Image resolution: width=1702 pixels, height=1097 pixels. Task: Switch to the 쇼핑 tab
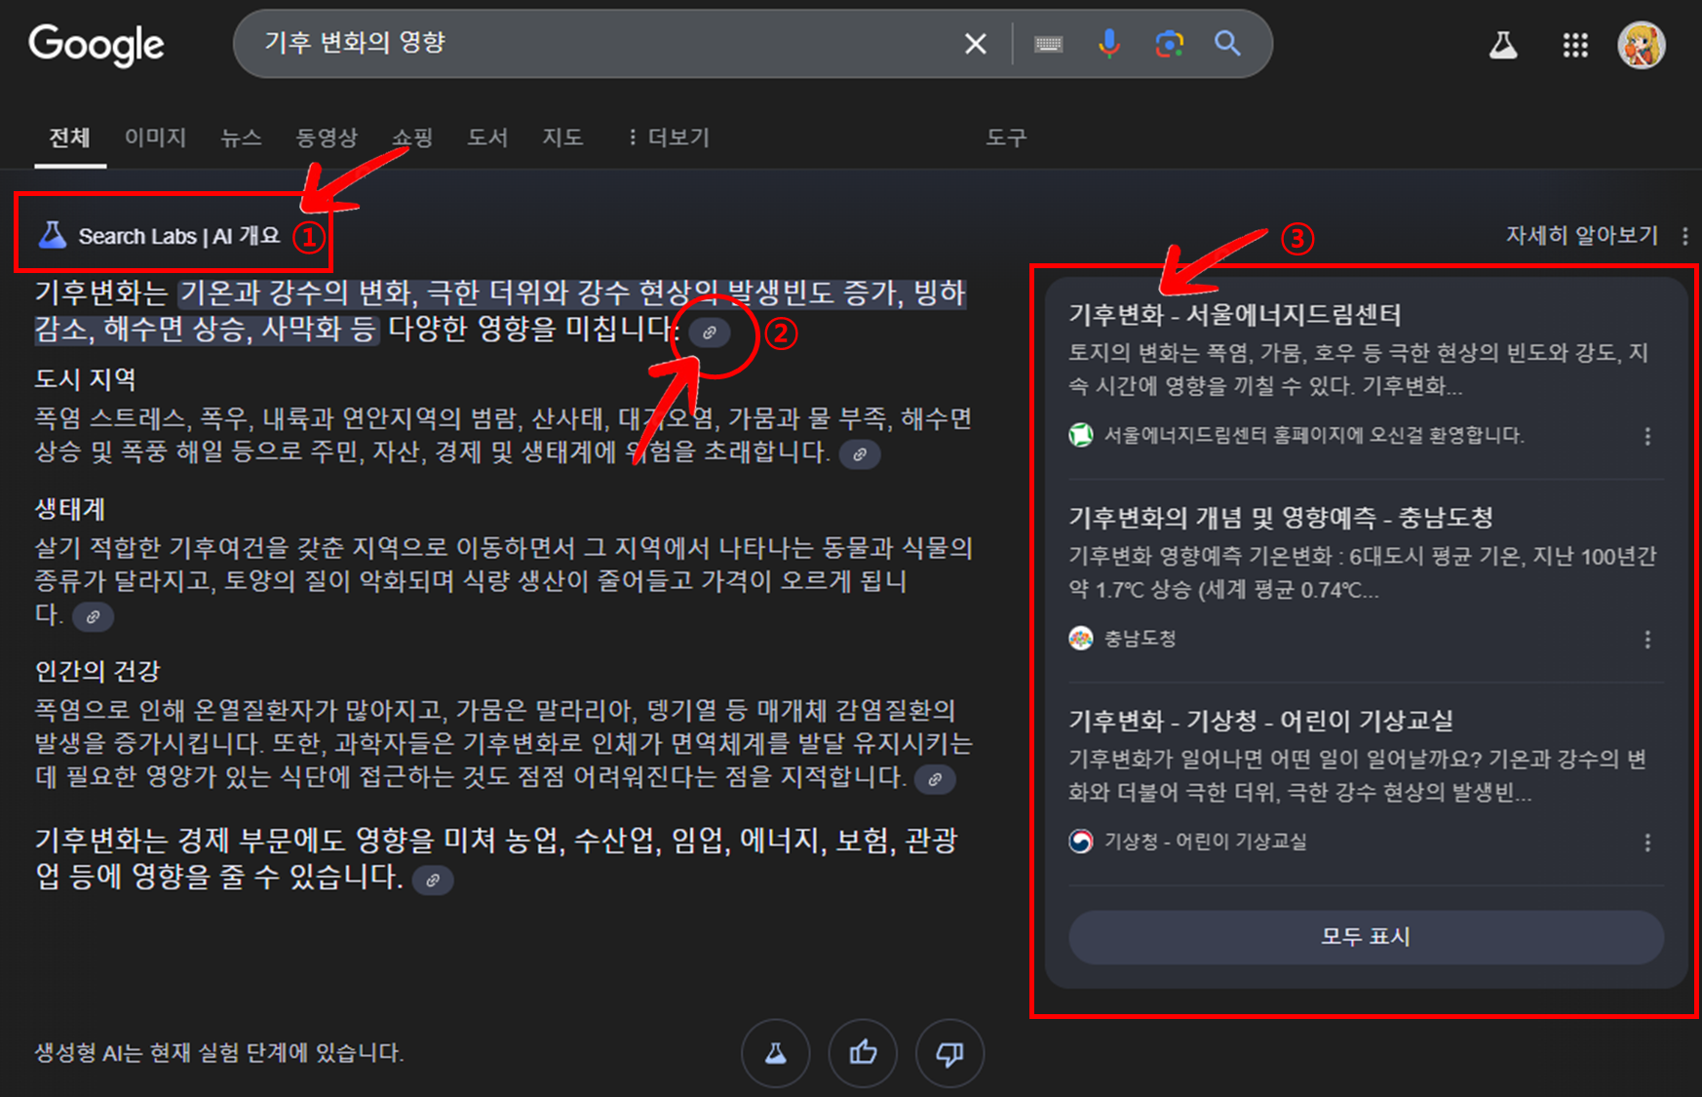point(412,137)
